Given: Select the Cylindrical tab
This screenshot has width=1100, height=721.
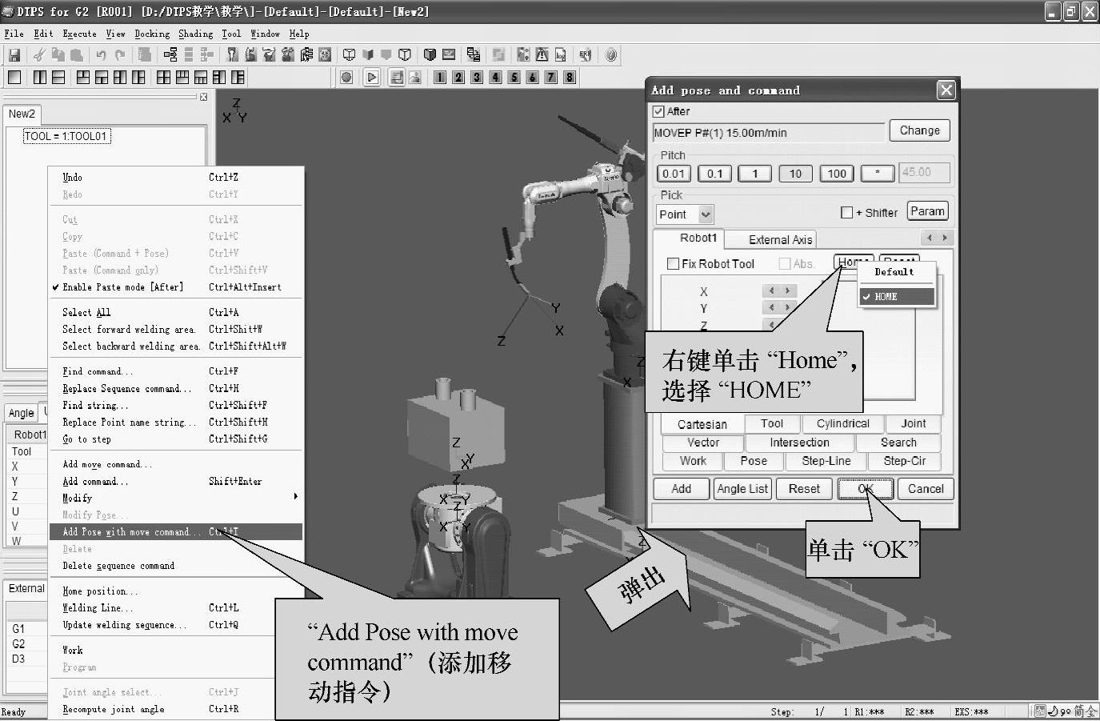Looking at the screenshot, I should pyautogui.click(x=842, y=423).
